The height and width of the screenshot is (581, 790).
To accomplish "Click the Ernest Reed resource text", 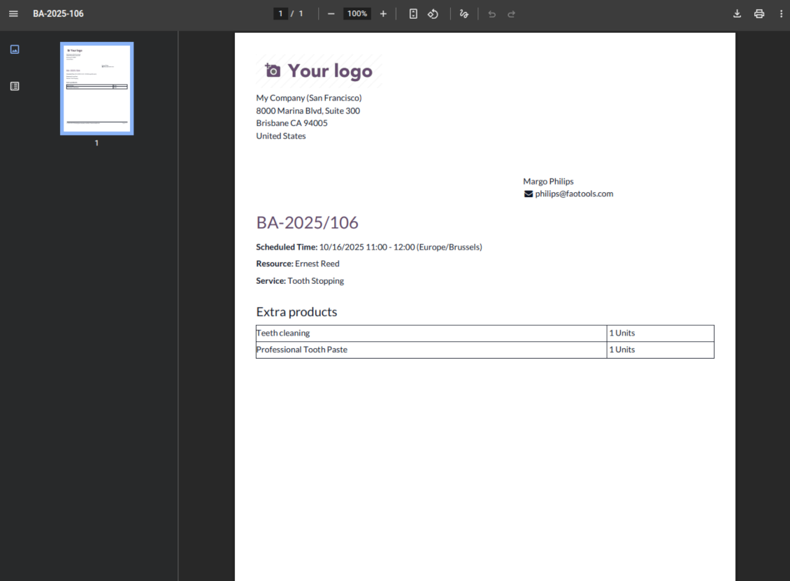I will click(317, 264).
